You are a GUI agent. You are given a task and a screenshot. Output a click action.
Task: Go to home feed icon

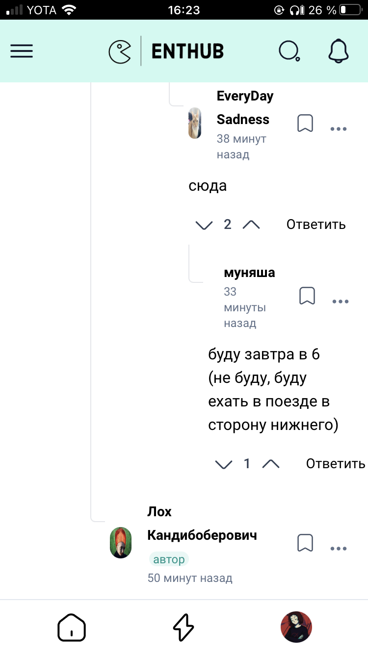pos(72,627)
